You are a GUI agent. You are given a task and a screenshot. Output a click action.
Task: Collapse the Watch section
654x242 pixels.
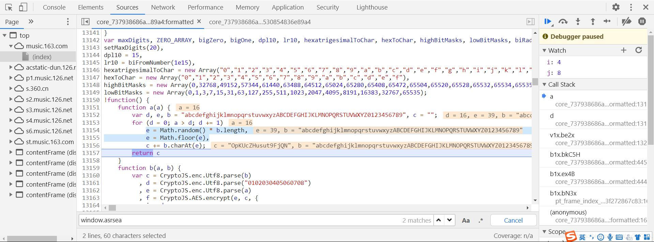tap(544, 50)
